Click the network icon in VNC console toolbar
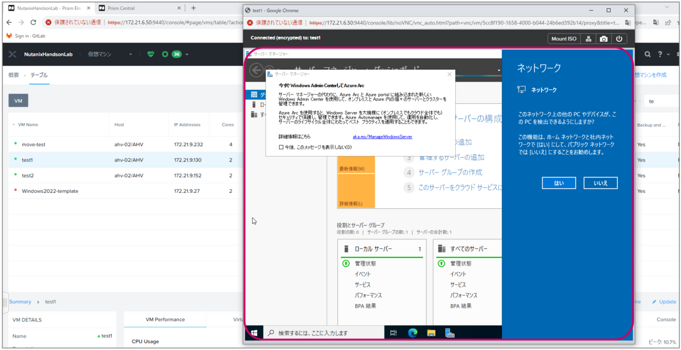Screen dimensions: 681x350 coord(589,39)
